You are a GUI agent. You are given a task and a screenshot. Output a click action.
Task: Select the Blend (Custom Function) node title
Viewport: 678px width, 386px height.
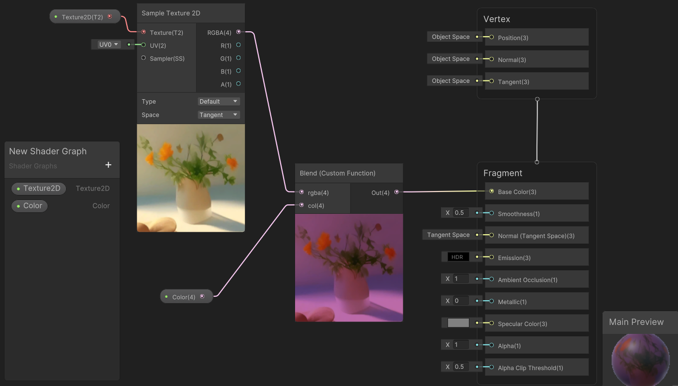pyautogui.click(x=338, y=173)
